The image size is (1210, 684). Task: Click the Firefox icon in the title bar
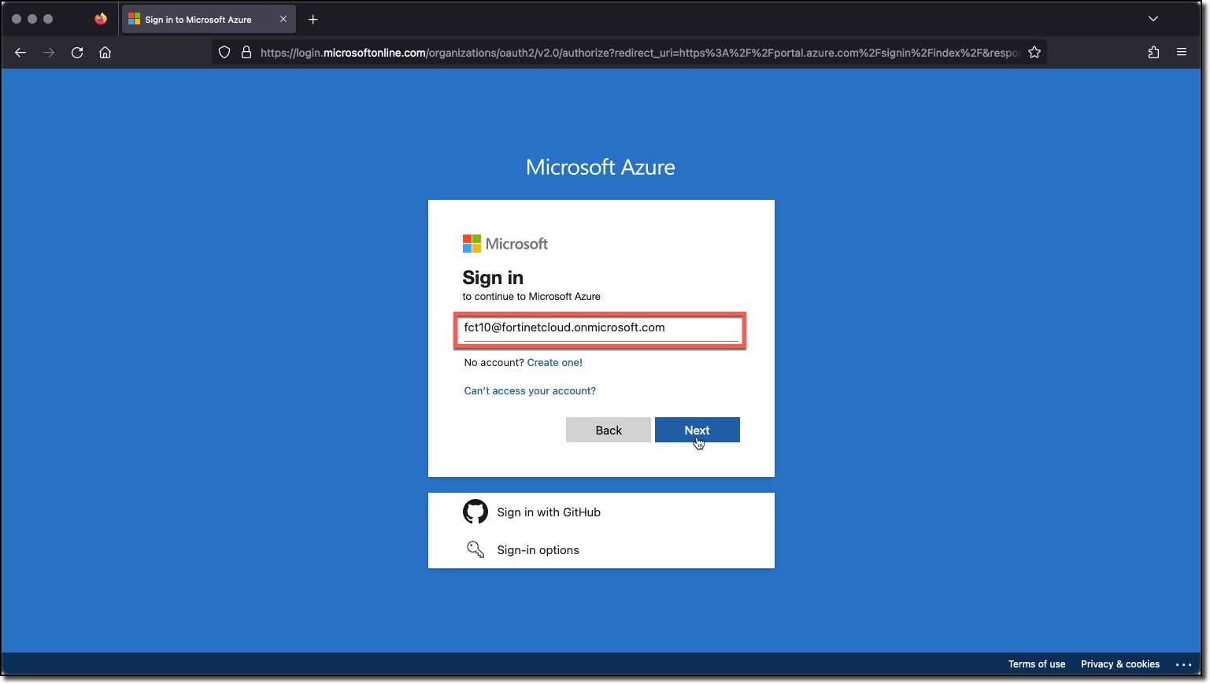pyautogui.click(x=101, y=19)
